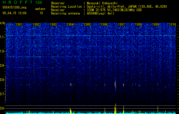The height and width of the screenshot is (114, 179).
Task: Click the 0.9 frequency axis label
Action: pyautogui.click(x=3, y=66)
